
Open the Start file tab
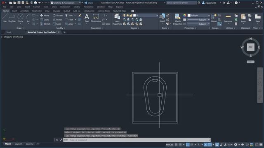click(9, 32)
